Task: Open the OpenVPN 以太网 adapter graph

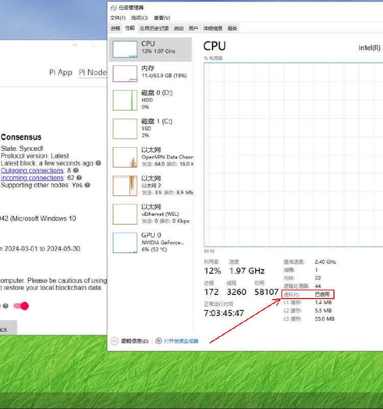Action: pos(125,157)
